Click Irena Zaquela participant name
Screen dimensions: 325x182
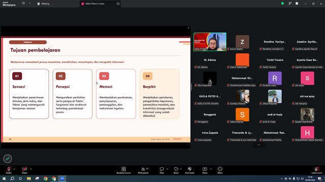click(210, 132)
